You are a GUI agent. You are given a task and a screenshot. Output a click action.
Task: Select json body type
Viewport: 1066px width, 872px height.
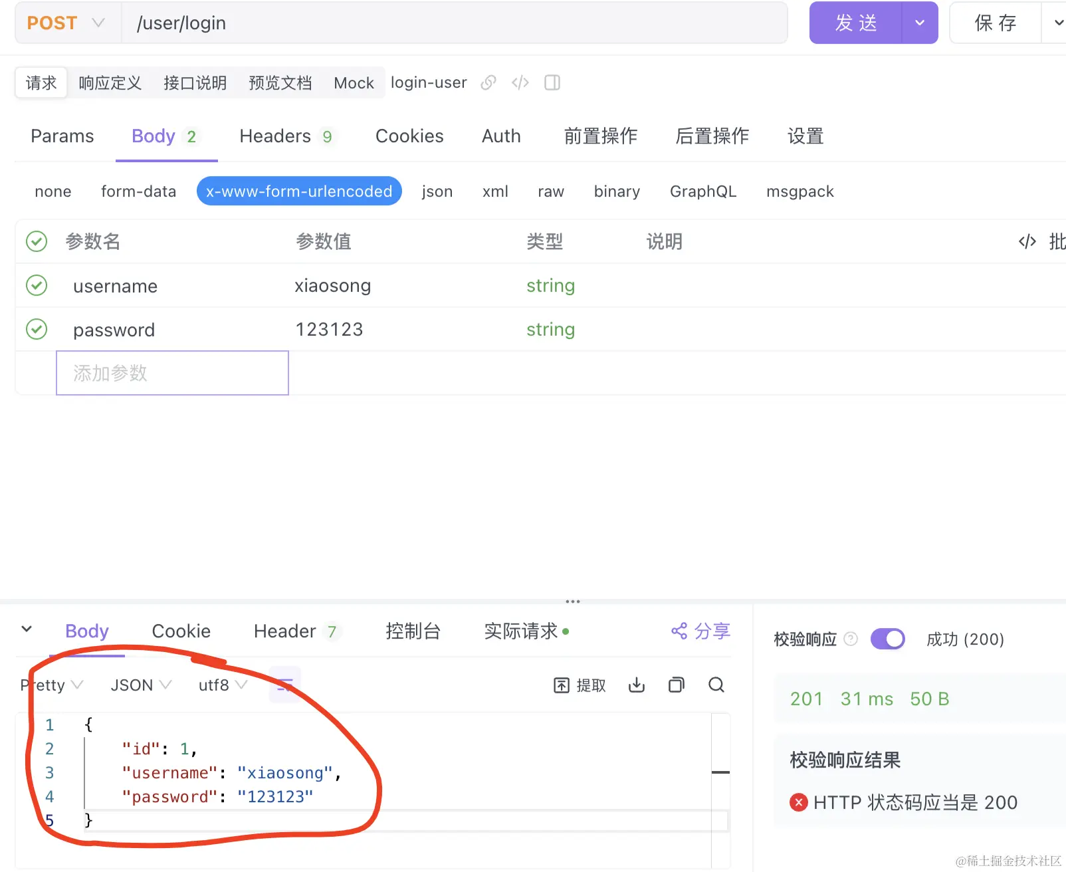pos(437,191)
